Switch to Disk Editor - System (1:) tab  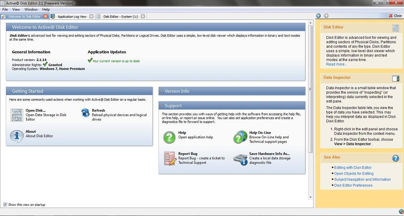coord(120,16)
